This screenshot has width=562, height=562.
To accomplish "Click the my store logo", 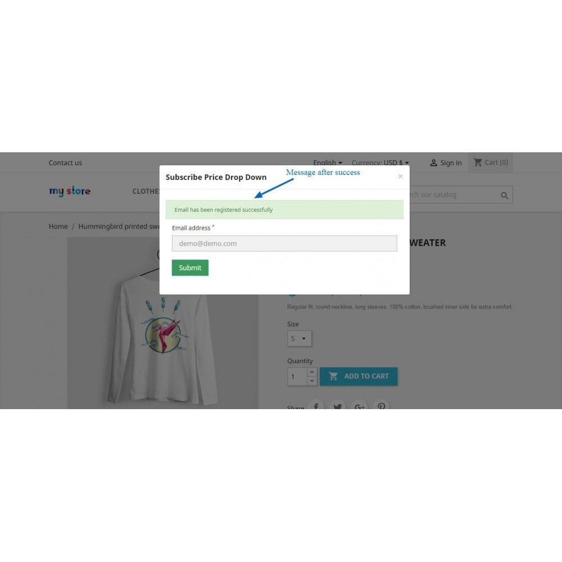I will click(x=70, y=191).
